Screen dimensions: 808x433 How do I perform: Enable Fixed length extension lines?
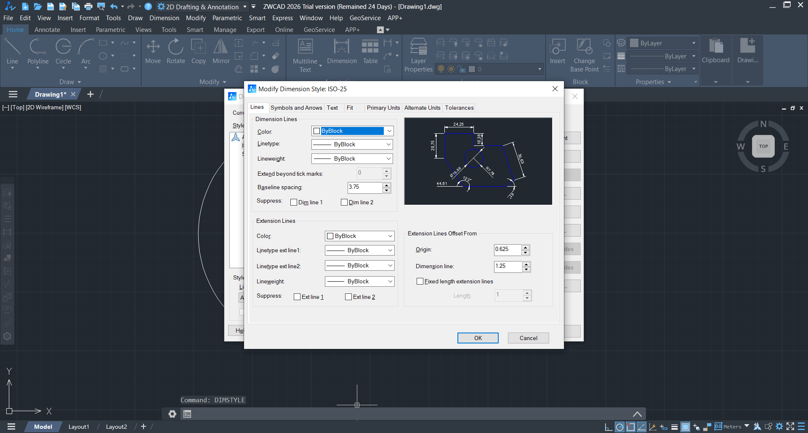(x=420, y=281)
